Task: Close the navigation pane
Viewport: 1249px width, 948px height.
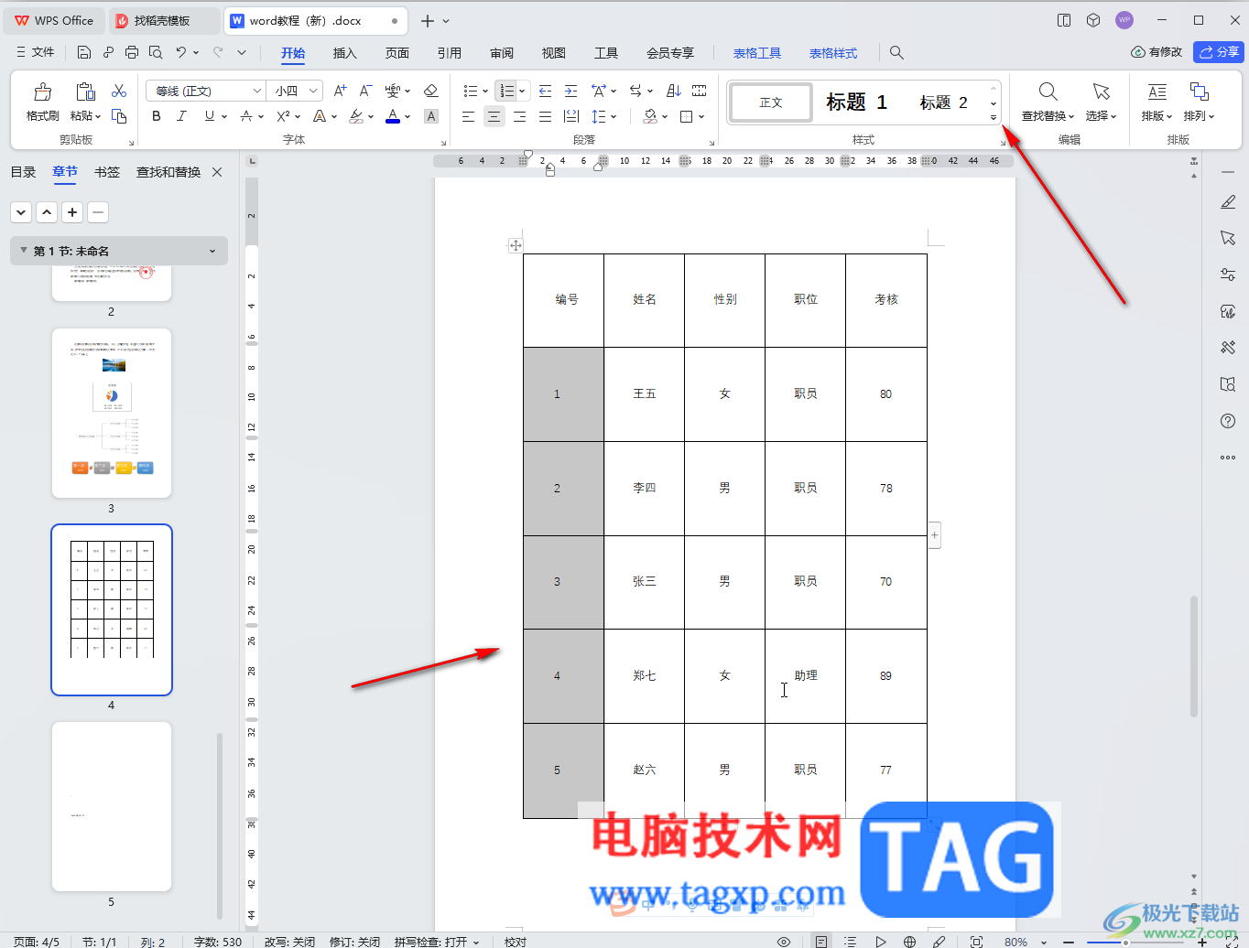Action: pyautogui.click(x=217, y=172)
